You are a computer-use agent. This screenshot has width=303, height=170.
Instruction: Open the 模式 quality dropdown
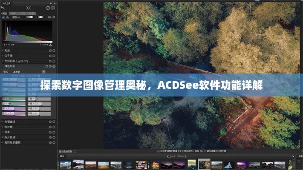(x=43, y=72)
